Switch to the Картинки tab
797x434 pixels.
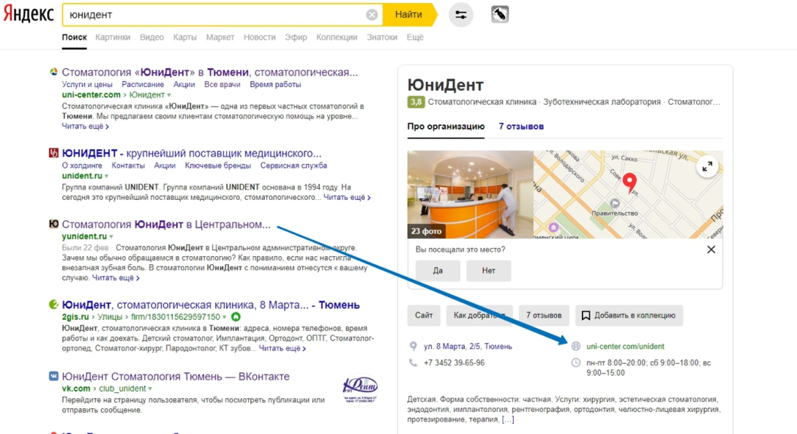pyautogui.click(x=113, y=37)
